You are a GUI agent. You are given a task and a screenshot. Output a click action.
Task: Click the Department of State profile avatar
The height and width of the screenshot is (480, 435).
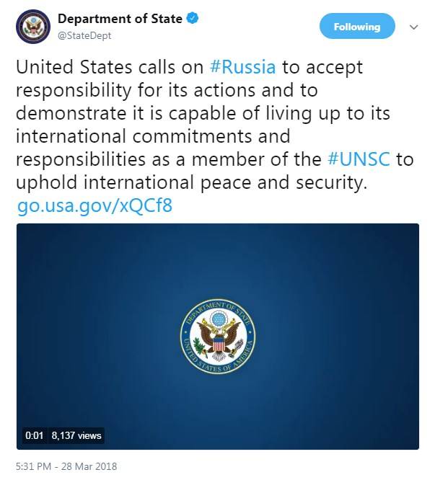tap(33, 27)
